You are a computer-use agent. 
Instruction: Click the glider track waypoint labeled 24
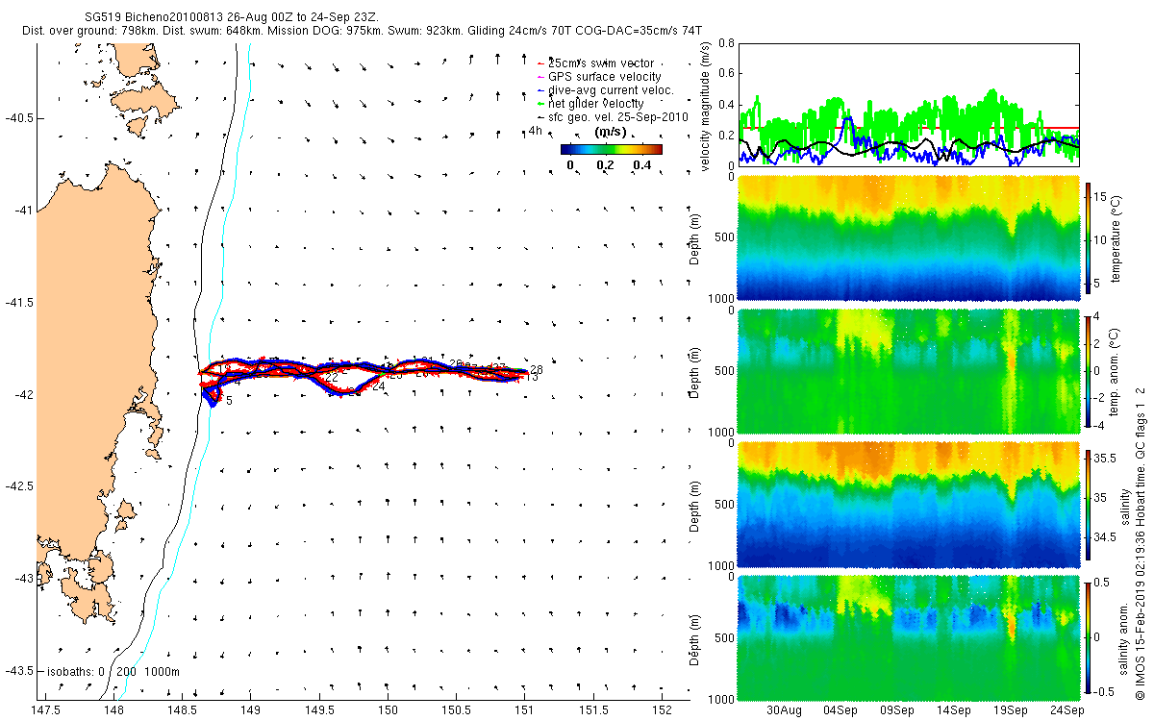coord(378,386)
